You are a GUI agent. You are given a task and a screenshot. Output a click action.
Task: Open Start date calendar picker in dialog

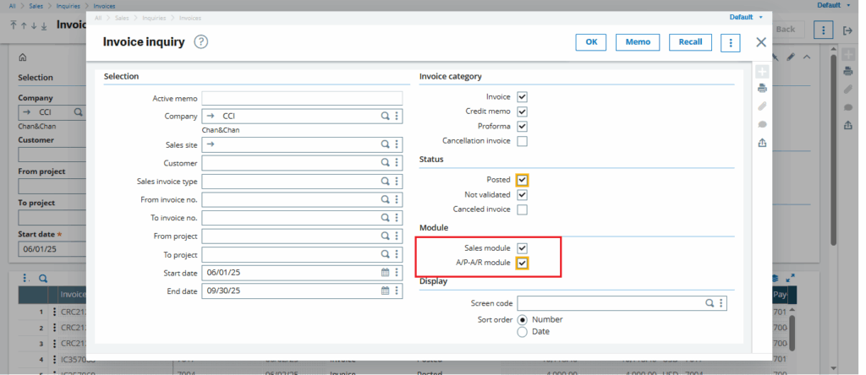(x=386, y=273)
